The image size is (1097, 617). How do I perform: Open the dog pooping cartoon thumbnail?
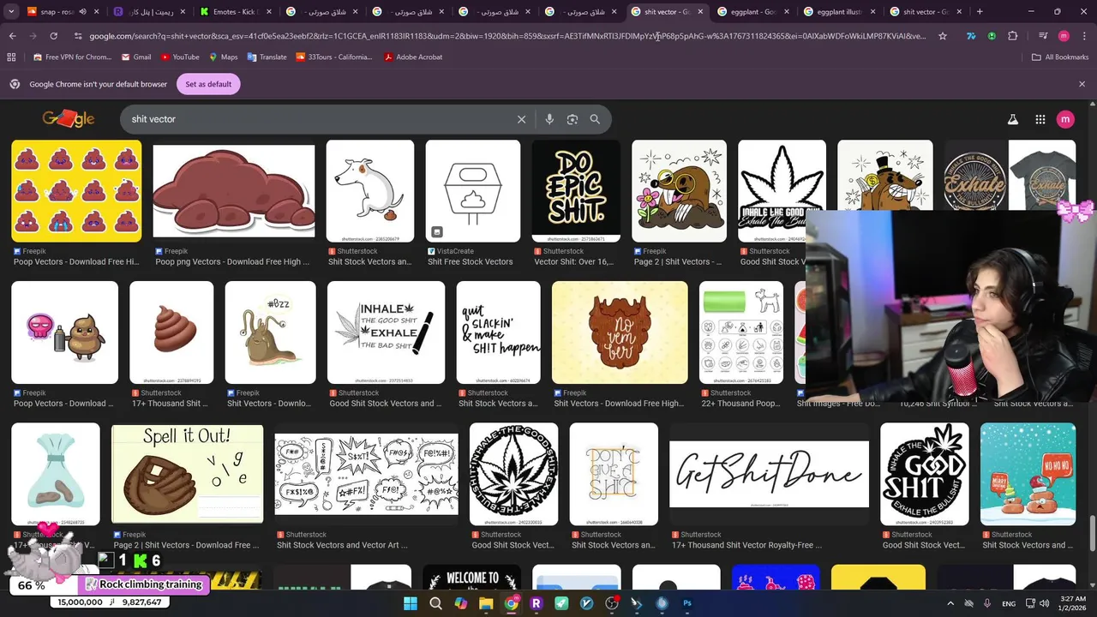(x=370, y=191)
